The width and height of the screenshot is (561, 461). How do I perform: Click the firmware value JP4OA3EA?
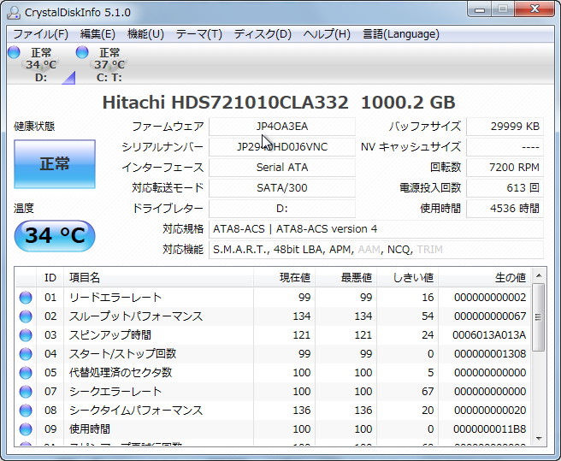(x=282, y=127)
